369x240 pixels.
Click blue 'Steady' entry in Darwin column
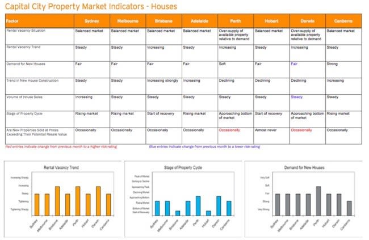coord(296,97)
